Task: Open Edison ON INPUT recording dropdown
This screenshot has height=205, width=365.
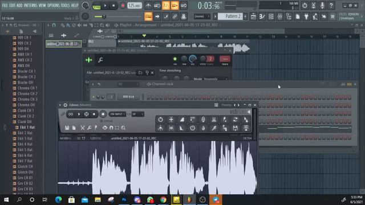Action: point(117,114)
